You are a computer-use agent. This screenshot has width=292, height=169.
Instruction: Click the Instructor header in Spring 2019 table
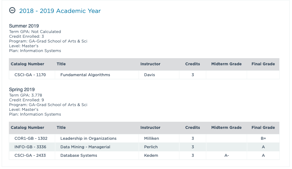click(150, 128)
